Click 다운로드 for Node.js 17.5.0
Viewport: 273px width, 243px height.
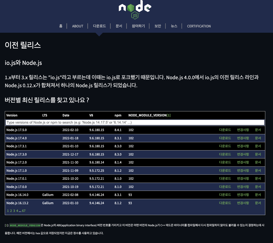click(225, 130)
